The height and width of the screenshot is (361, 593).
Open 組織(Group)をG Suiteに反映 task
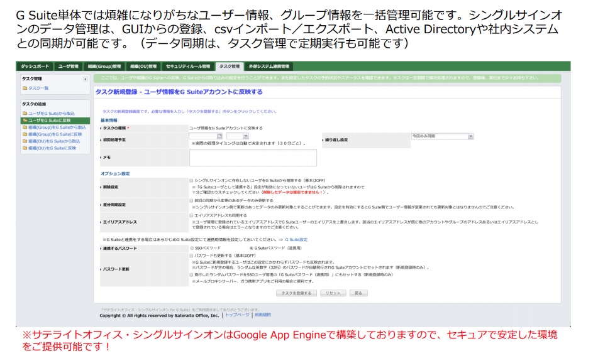point(55,134)
